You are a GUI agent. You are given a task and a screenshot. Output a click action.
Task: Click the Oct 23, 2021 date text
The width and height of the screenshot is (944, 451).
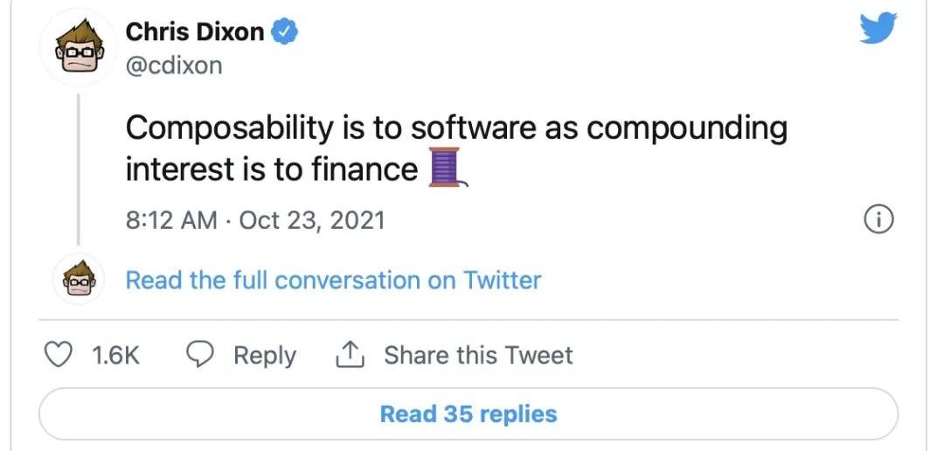311,219
